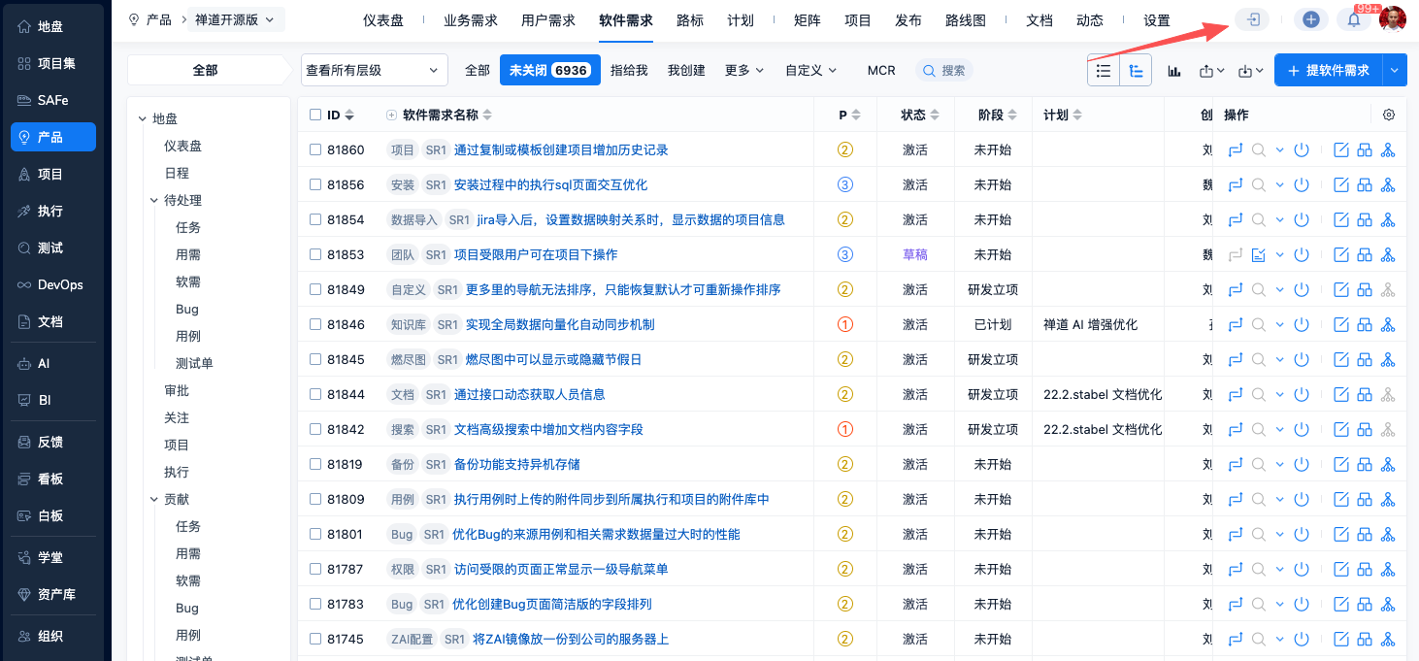
Task: Open the 查看所有层级 dropdown
Action: 374,70
